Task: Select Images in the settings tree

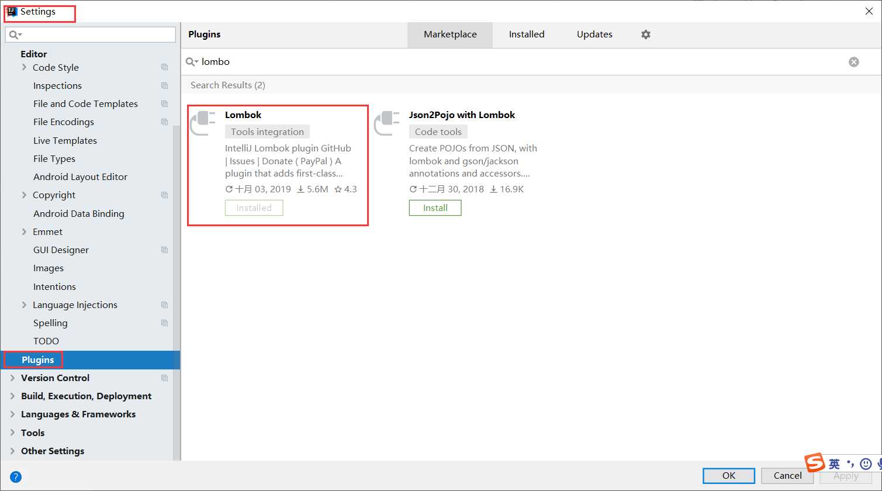Action: tap(49, 268)
